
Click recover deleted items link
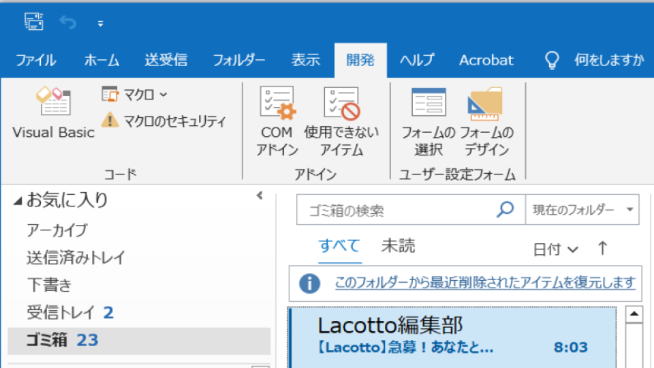point(485,283)
